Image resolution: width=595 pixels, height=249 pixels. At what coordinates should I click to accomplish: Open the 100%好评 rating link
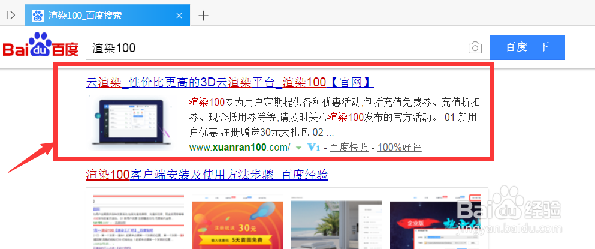click(399, 147)
